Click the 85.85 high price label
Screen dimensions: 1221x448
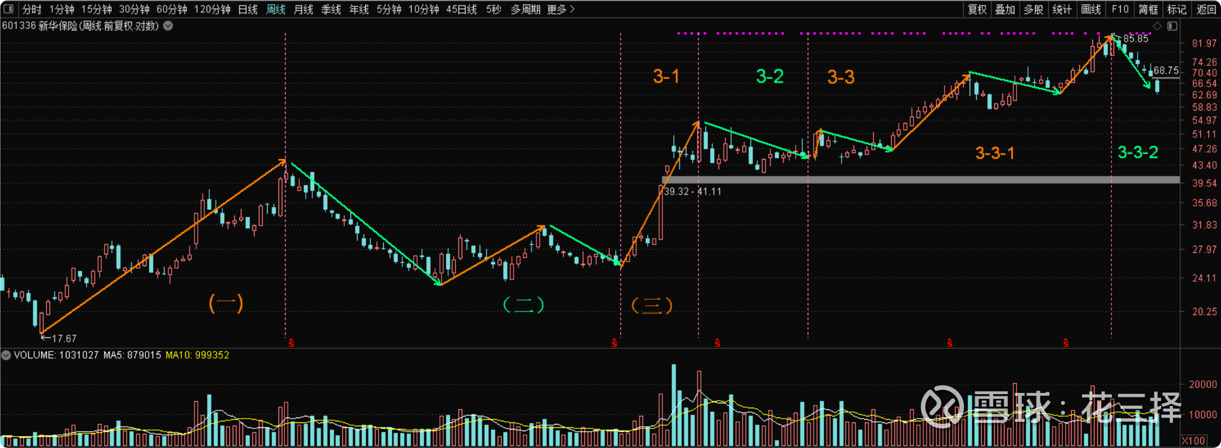[x=1135, y=39]
